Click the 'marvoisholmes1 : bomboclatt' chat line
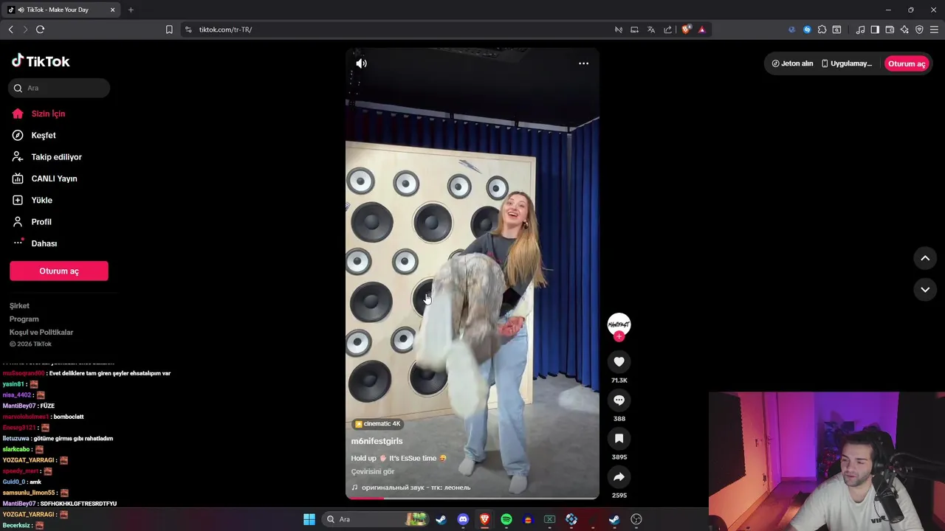Screen dimensions: 945x531 (x=43, y=417)
